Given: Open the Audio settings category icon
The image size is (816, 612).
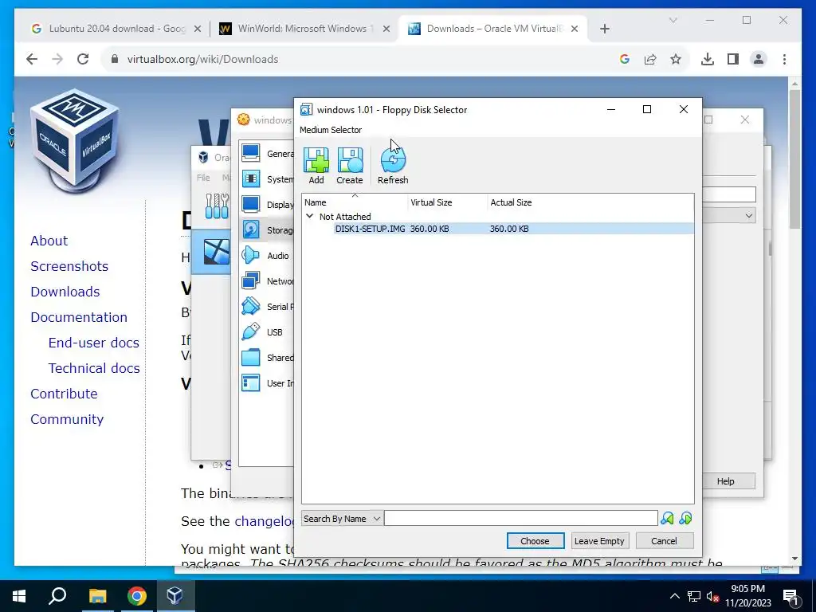Looking at the screenshot, I should coord(251,255).
